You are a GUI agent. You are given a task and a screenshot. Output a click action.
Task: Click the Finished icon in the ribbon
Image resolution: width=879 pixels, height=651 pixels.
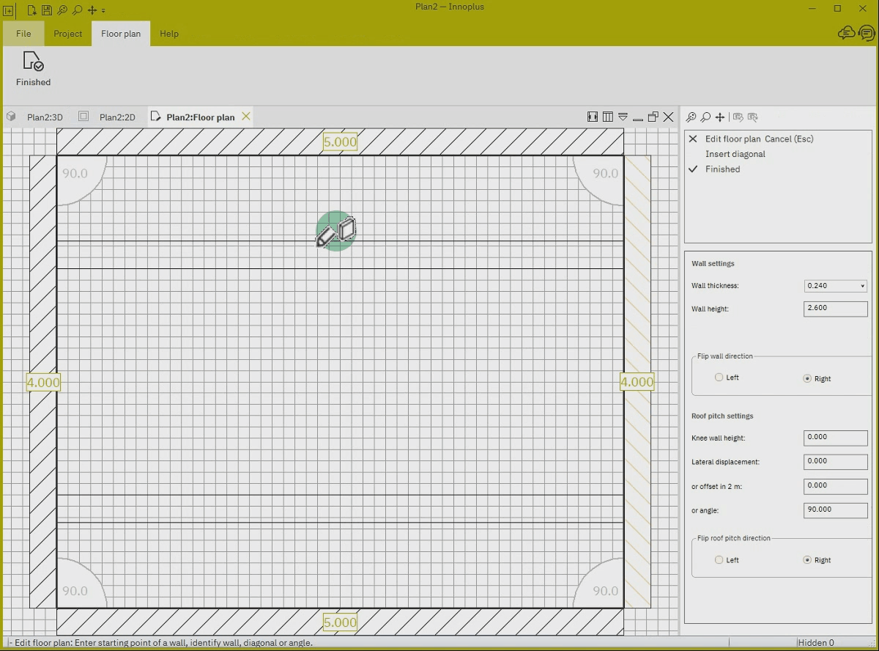click(33, 62)
